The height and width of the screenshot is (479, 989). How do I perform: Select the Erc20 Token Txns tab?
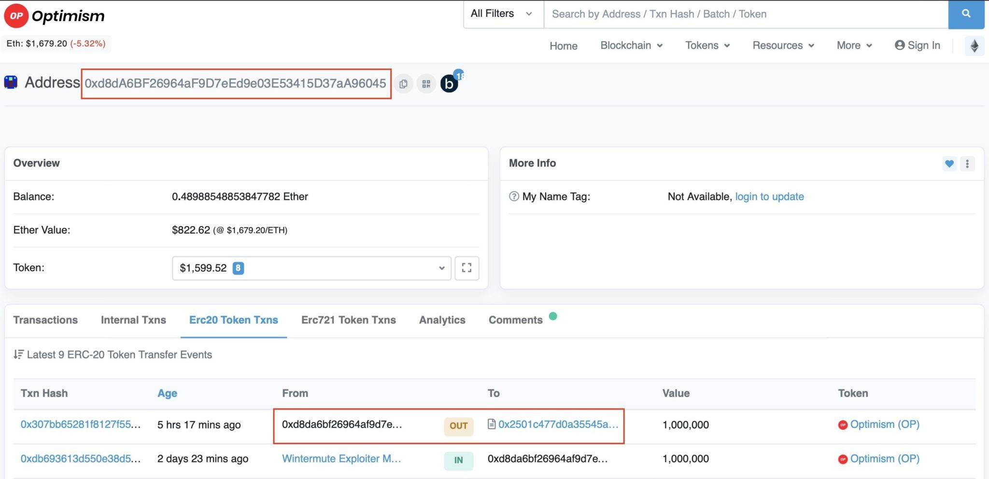coord(234,320)
